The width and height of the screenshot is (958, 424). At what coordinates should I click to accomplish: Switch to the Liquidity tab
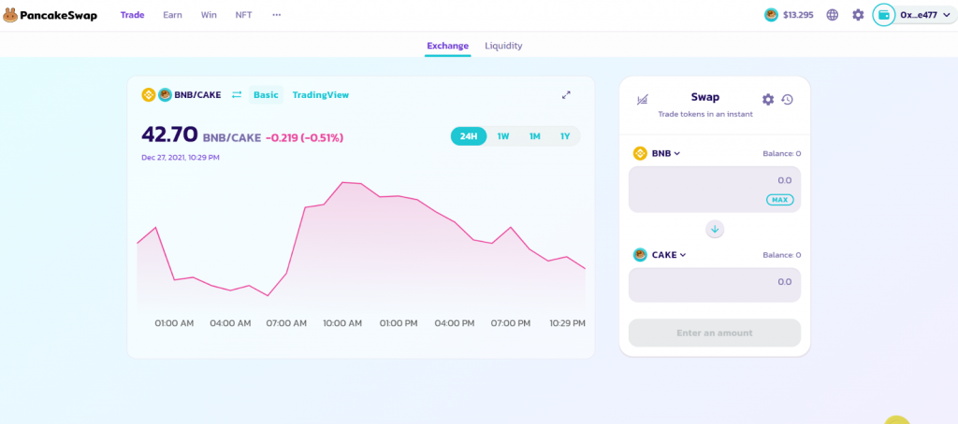click(503, 46)
